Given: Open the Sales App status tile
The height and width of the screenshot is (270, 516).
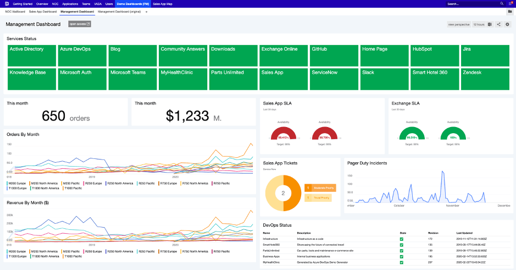Looking at the screenshot, I should pyautogui.click(x=284, y=79).
